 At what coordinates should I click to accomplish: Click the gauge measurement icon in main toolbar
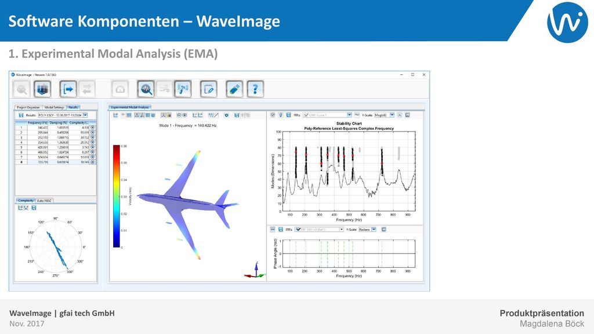120,89
